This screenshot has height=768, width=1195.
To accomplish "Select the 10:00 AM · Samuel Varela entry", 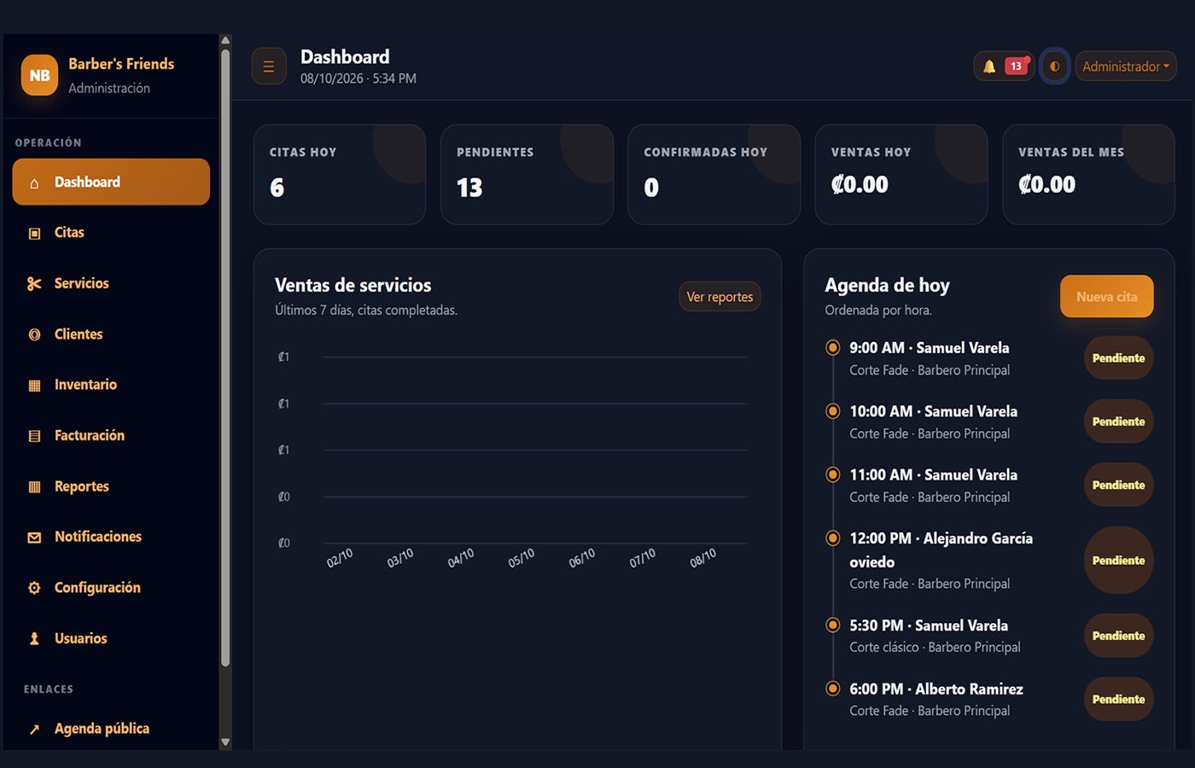I will 933,411.
